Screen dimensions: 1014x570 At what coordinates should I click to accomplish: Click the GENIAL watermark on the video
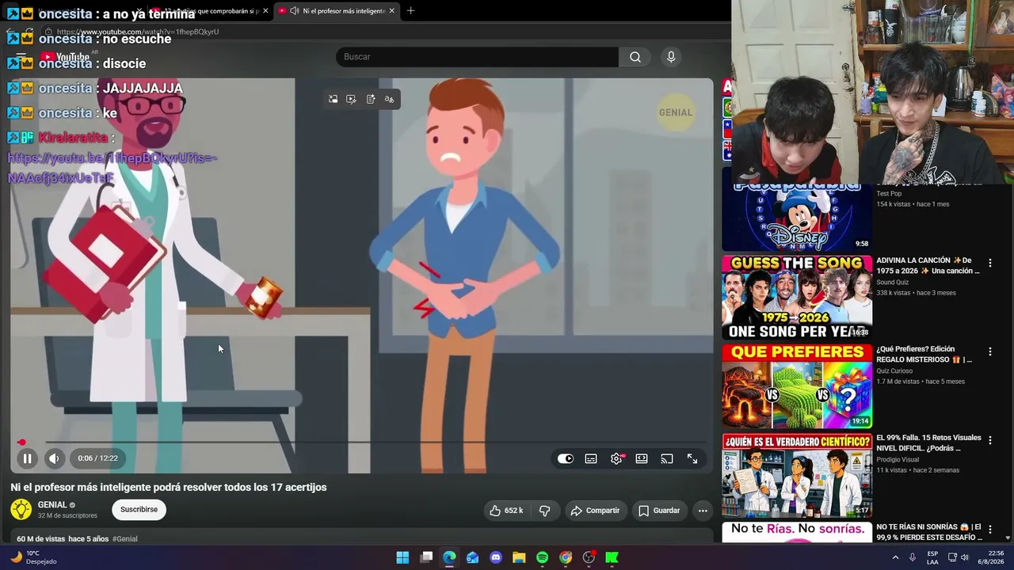tap(676, 112)
